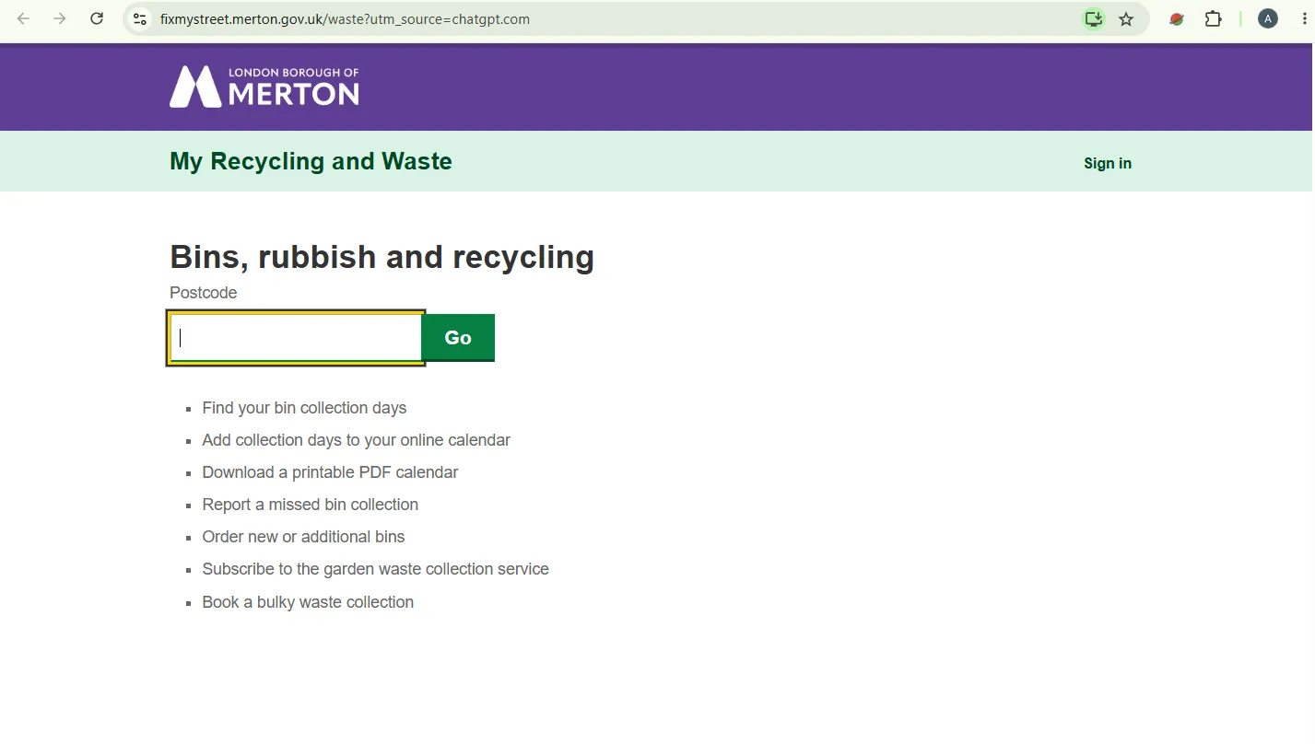Click the Postcode input field

[296, 338]
